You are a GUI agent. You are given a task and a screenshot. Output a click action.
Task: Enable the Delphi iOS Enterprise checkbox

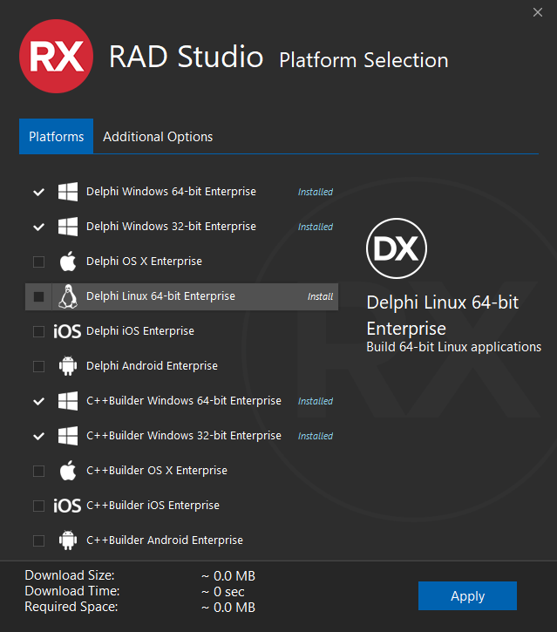pyautogui.click(x=38, y=332)
